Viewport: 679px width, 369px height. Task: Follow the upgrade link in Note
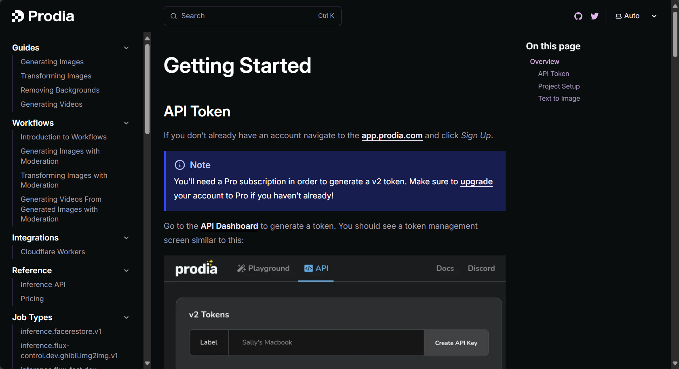coord(477,181)
